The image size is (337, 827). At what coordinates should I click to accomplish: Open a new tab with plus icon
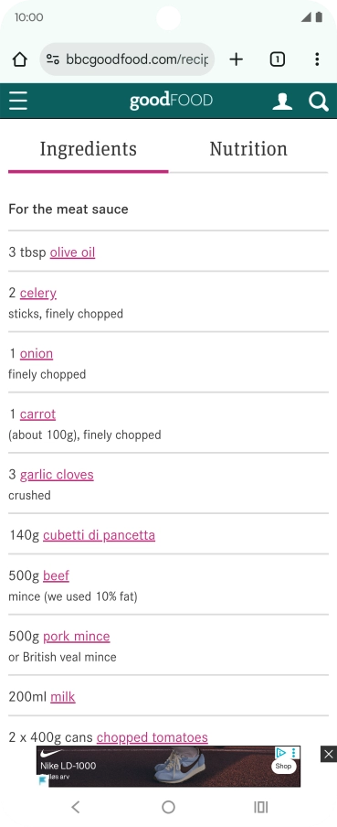237,59
